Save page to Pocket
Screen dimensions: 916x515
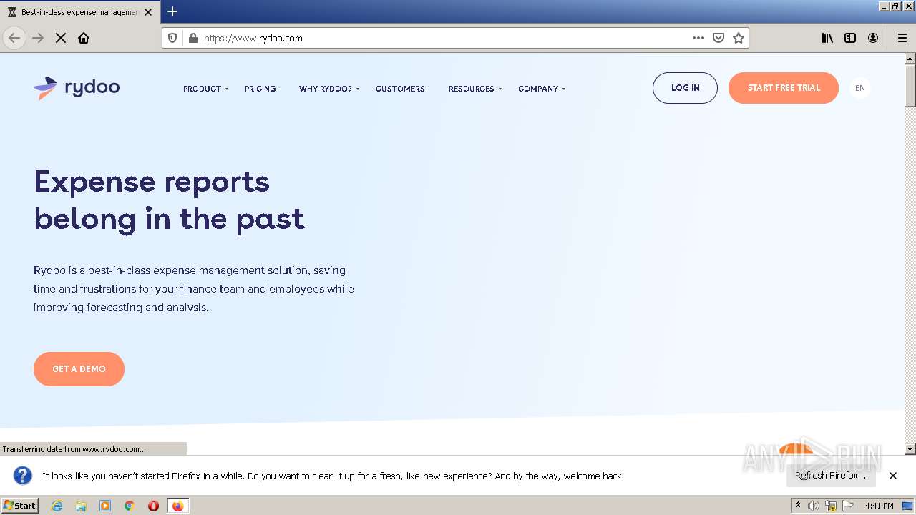point(718,38)
